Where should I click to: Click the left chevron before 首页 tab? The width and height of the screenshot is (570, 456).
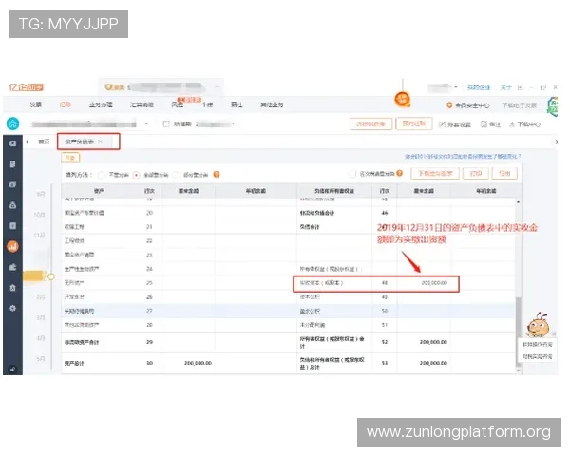[x=28, y=142]
